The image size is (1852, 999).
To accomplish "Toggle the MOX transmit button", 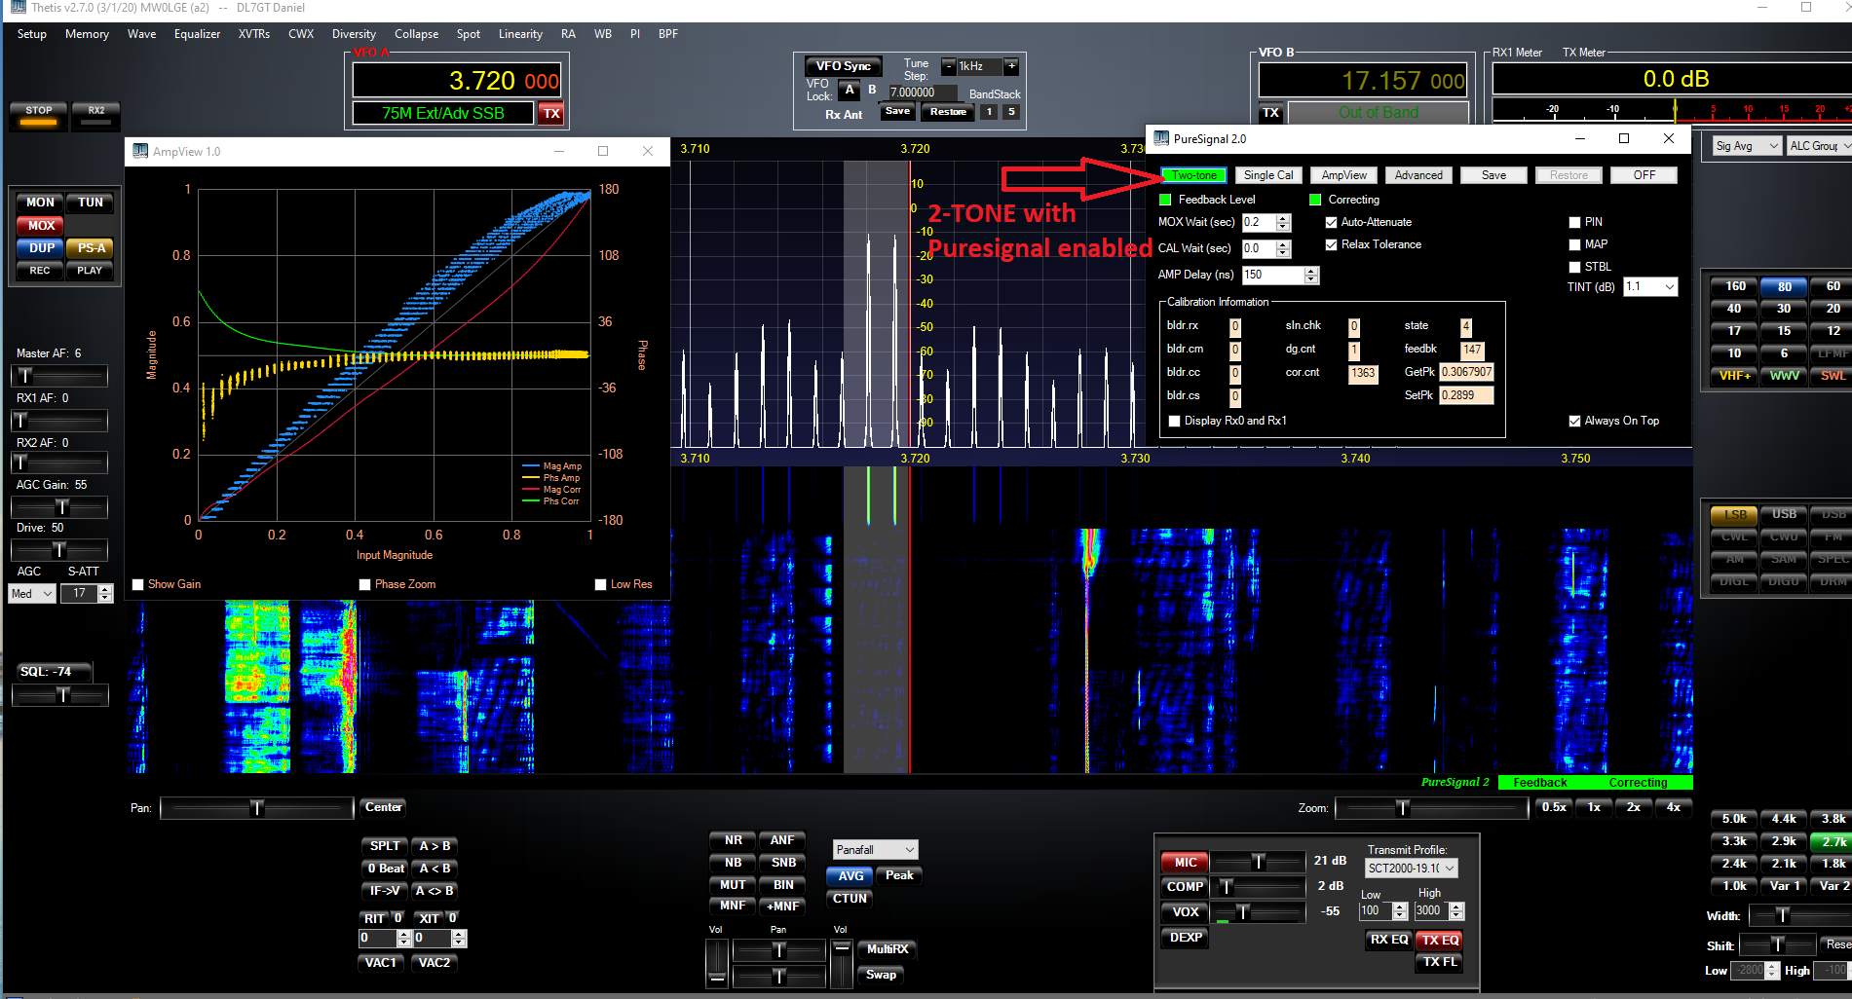I will pyautogui.click(x=41, y=226).
